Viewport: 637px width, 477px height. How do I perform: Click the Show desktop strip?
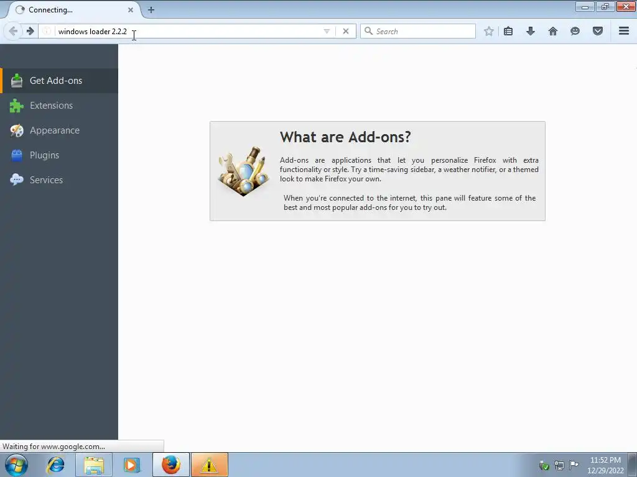(x=633, y=465)
